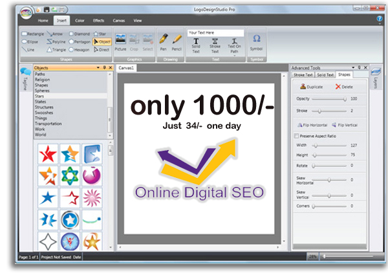Pin the Objects panel
Image resolution: width=388 pixels, height=275 pixels.
point(104,67)
